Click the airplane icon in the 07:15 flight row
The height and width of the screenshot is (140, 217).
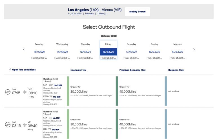click(25, 92)
